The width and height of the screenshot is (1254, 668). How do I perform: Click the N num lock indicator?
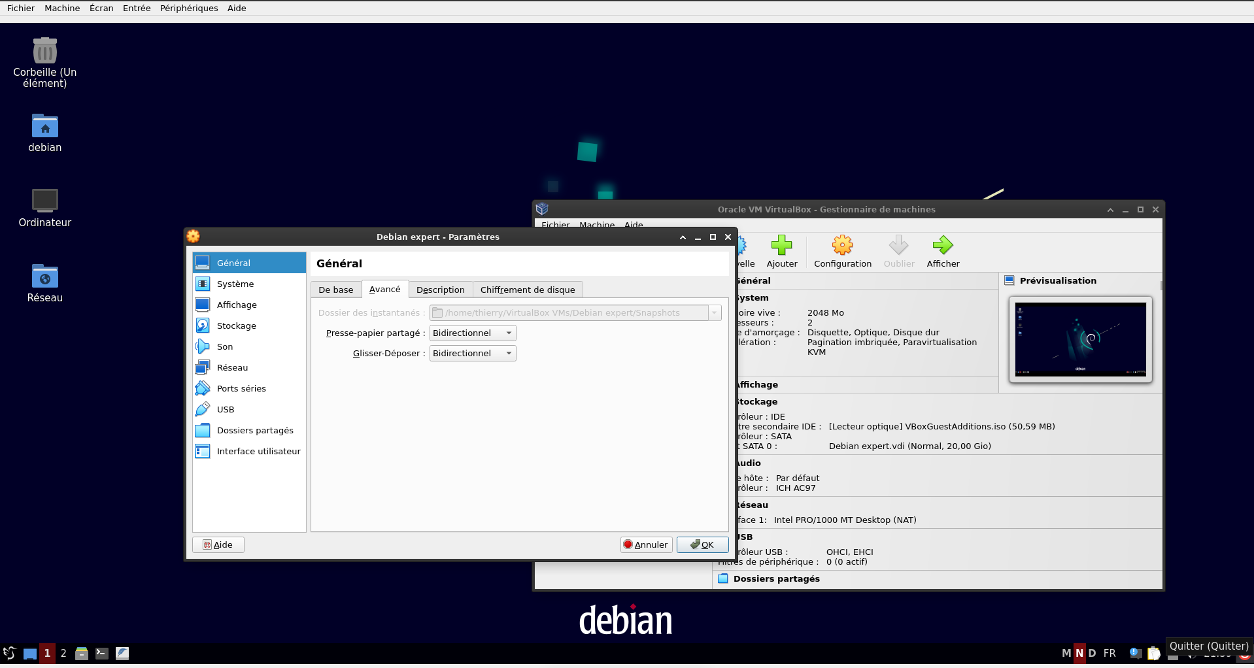(1079, 653)
